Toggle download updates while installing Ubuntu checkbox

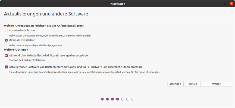pos(6,55)
